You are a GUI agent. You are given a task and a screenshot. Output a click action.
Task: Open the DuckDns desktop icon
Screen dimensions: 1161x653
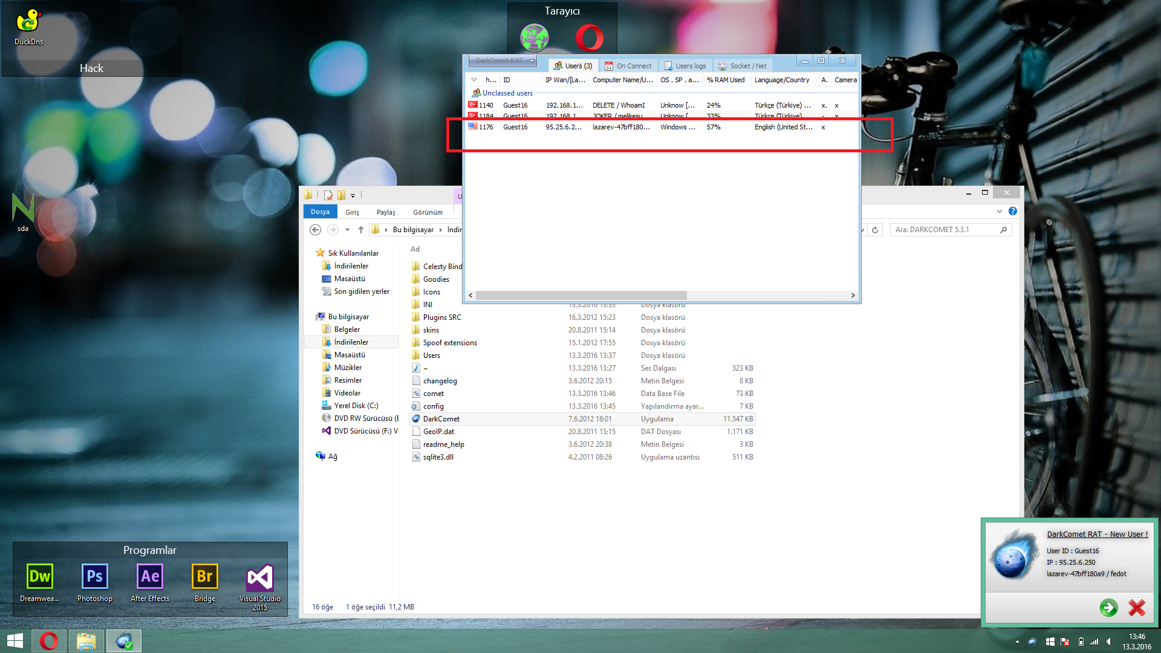pos(28,27)
